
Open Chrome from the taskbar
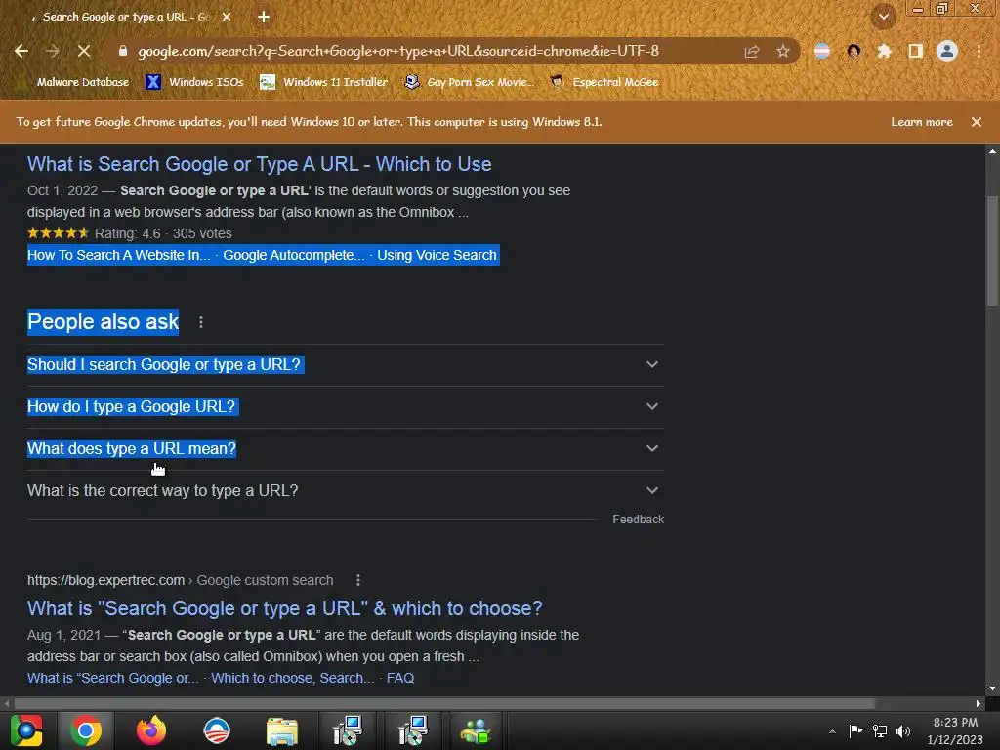click(86, 730)
